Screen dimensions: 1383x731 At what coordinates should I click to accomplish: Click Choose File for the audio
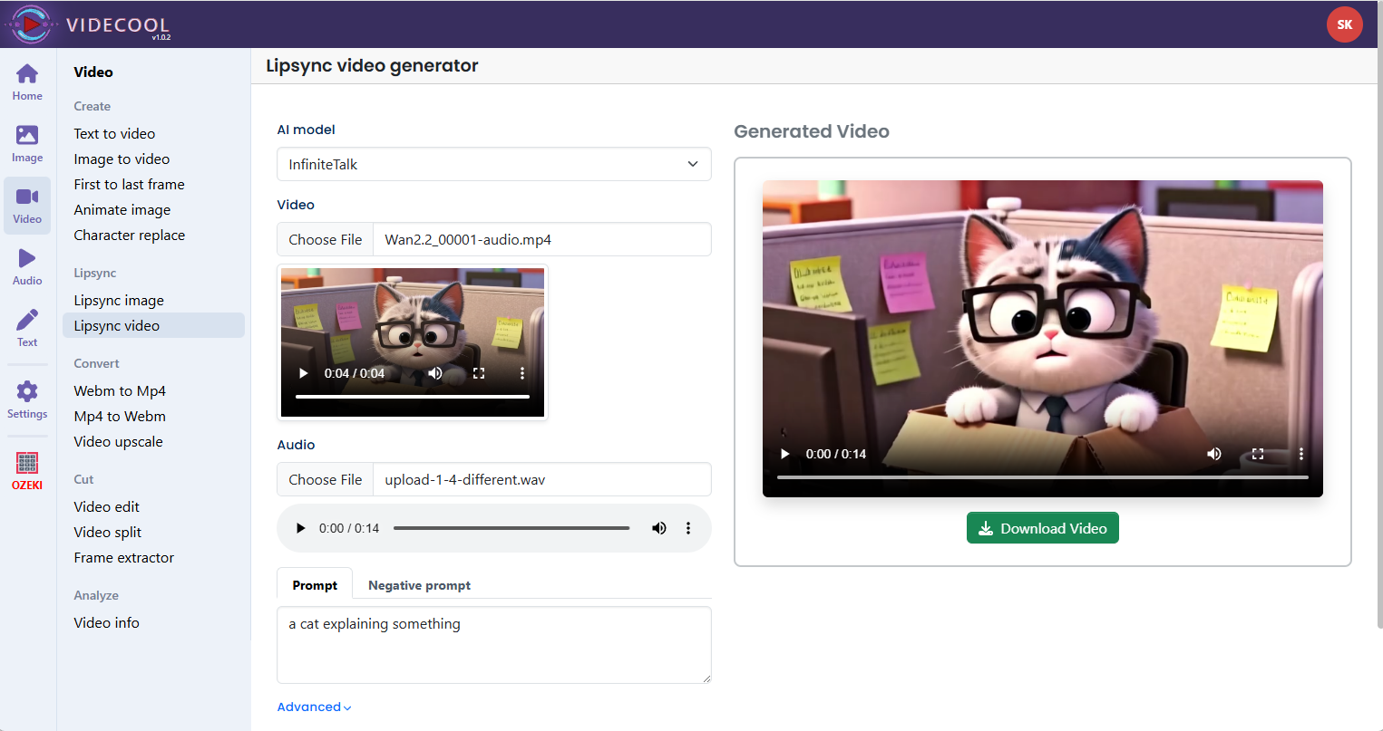tap(325, 479)
